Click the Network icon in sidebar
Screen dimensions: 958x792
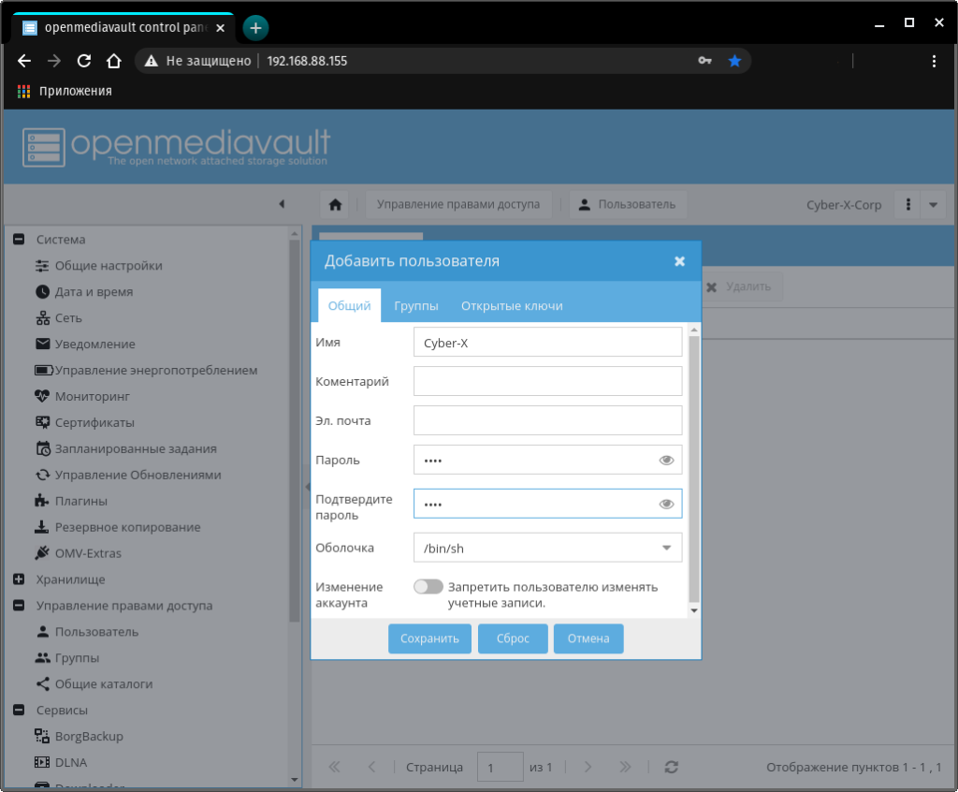coord(42,318)
